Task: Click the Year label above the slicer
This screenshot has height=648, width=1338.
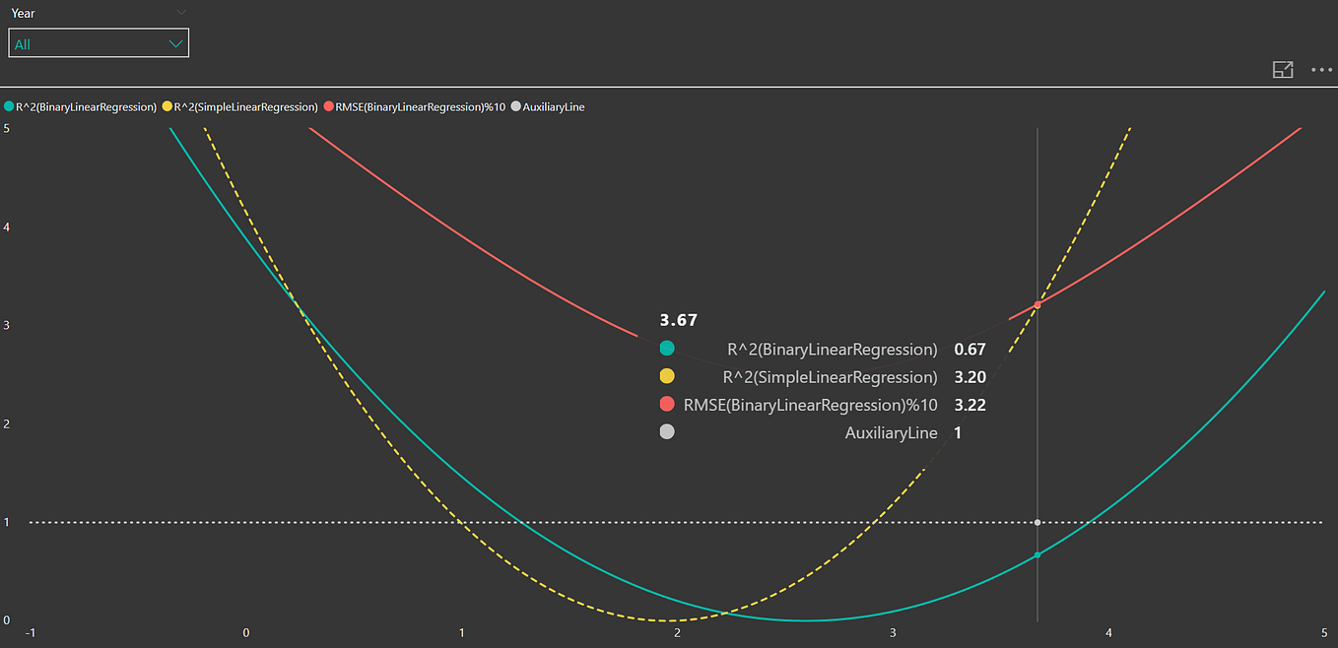Action: click(x=22, y=13)
